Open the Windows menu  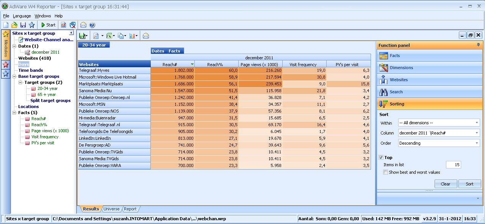pos(43,16)
